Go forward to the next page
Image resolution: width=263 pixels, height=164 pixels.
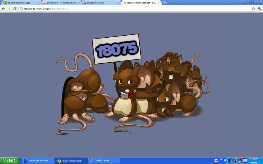pyautogui.click(x=9, y=9)
